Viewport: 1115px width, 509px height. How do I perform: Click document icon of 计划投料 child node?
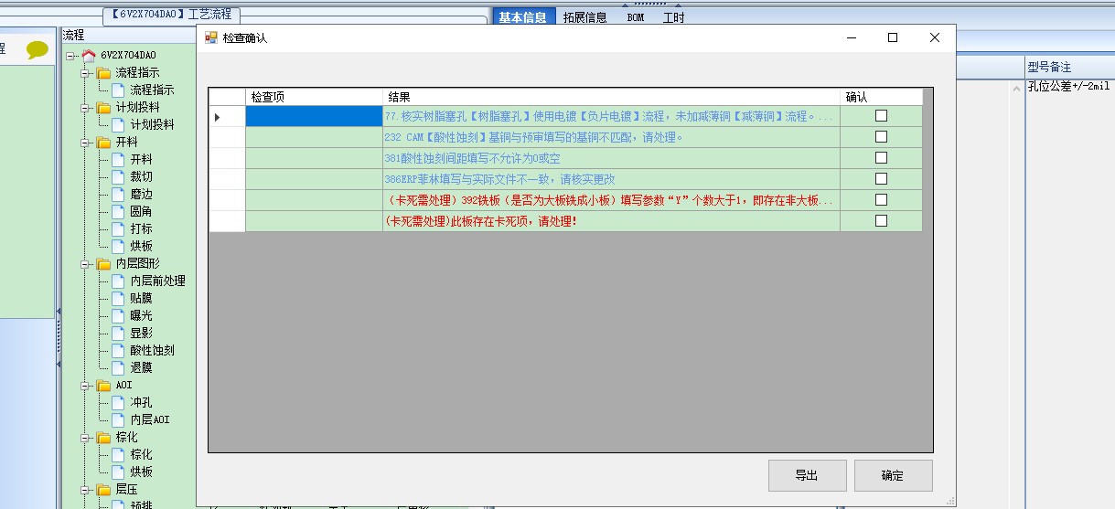pyautogui.click(x=118, y=125)
